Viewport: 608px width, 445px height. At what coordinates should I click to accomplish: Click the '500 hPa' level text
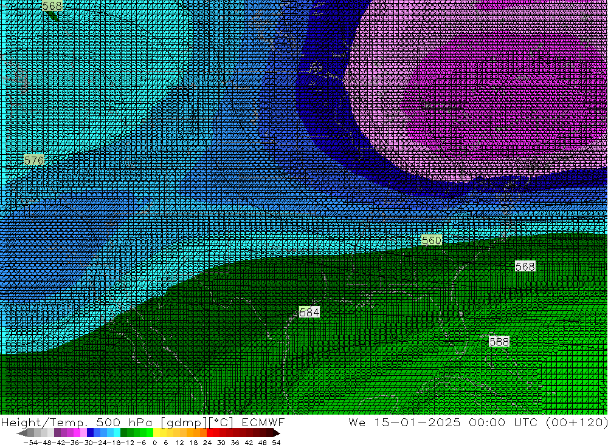coord(123,423)
